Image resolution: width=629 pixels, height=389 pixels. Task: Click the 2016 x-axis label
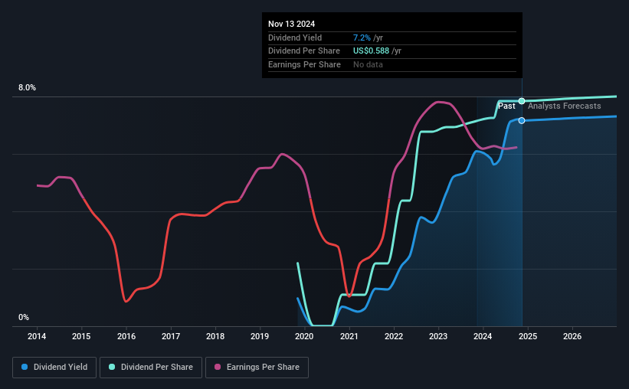[126, 336]
